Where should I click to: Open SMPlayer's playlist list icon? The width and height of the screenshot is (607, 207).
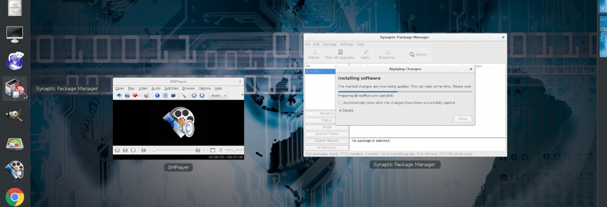pyautogui.click(x=165, y=96)
